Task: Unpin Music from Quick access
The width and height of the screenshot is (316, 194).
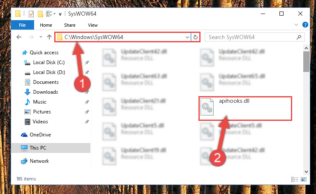Action: [x=87, y=102]
